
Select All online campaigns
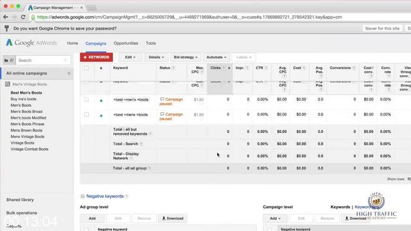(26, 73)
